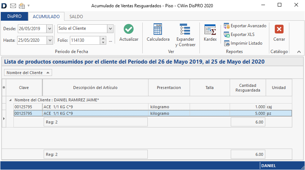Switch to the SALDO tab
Screen dimensions: 305x170
[x=76, y=17]
